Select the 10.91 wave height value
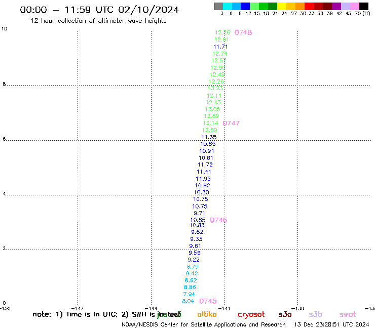375x329 pixels. (207, 151)
